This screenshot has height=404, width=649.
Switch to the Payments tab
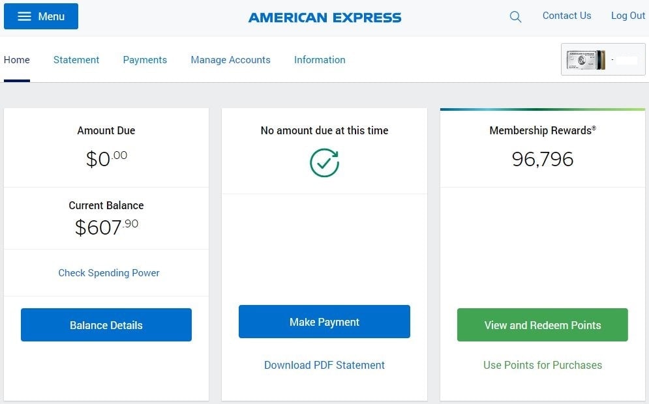pyautogui.click(x=145, y=60)
